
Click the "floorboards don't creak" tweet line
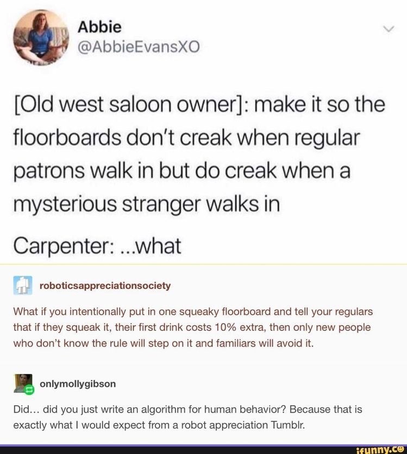[x=187, y=138]
